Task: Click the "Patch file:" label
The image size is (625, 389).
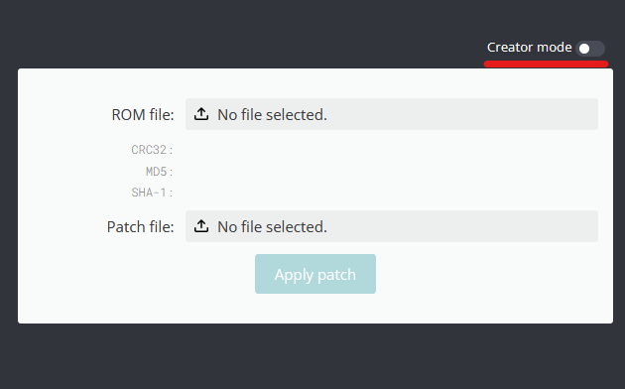Action: click(140, 227)
